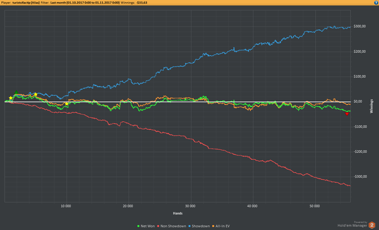Click the 50 000 hands axis tick
379x230 pixels.
315,206
